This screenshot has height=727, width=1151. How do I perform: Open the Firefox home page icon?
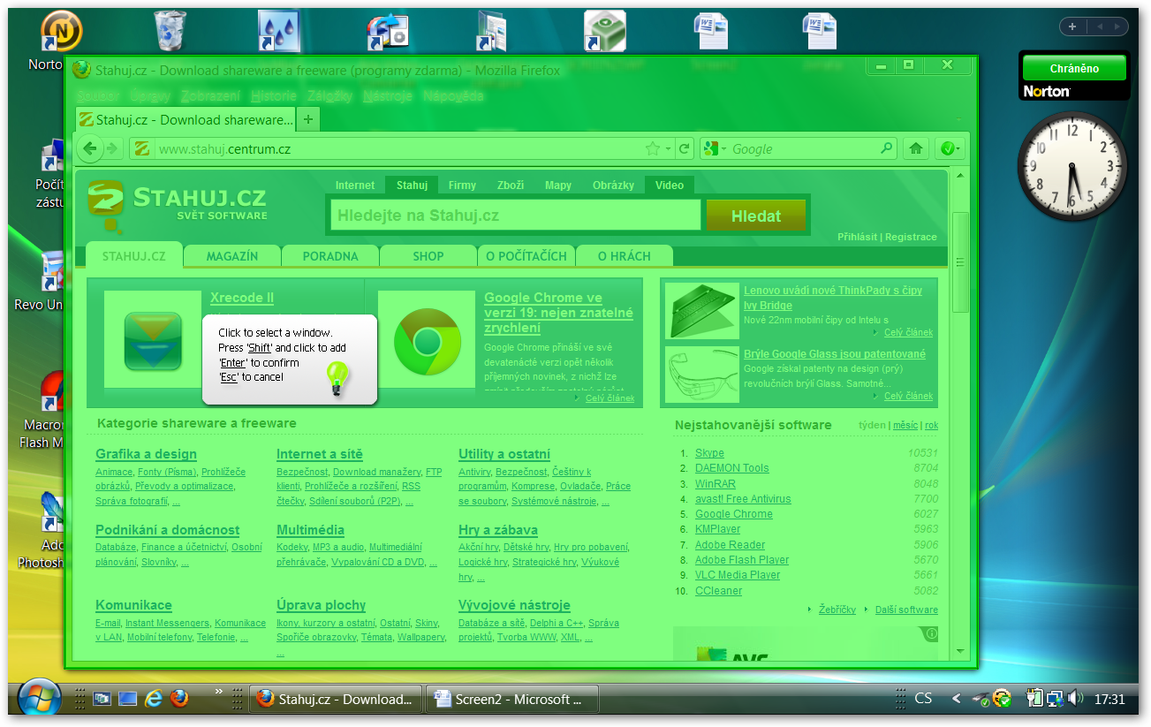click(916, 148)
